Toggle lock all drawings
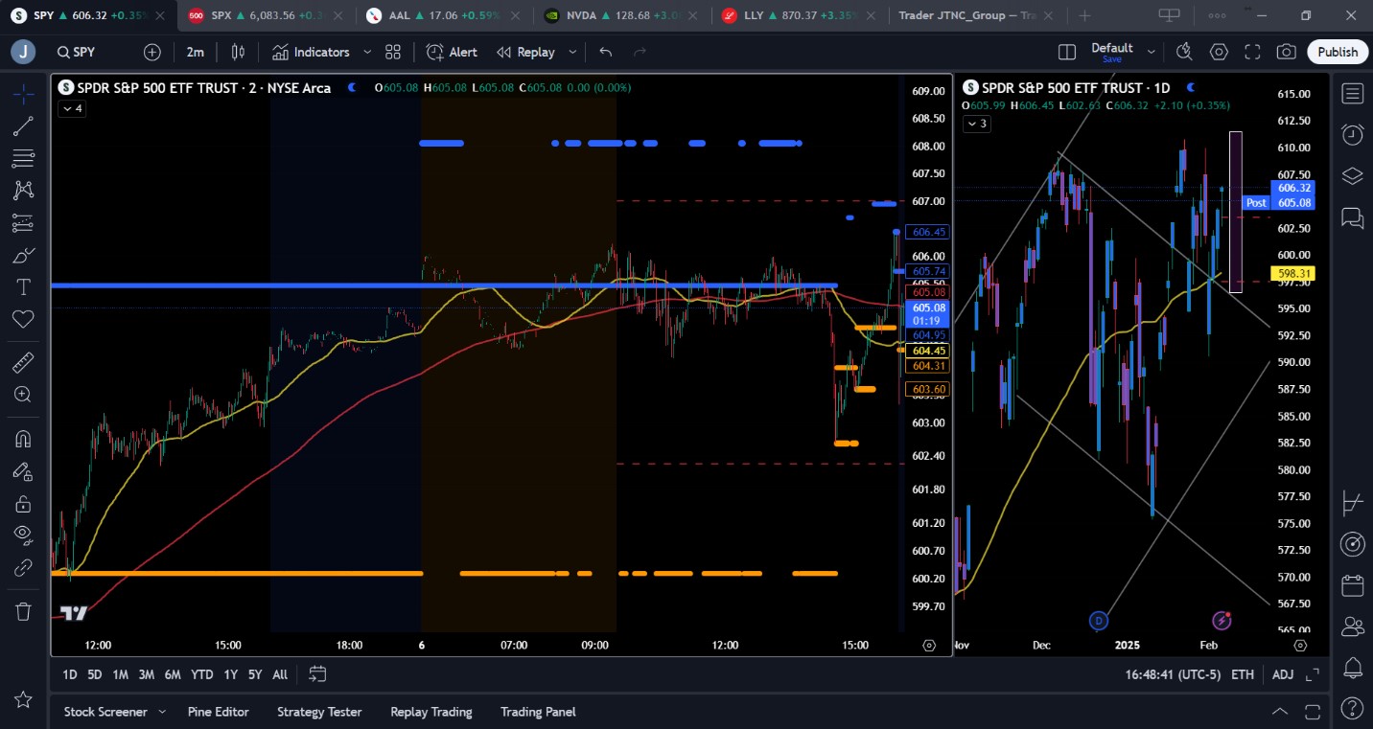The image size is (1373, 729). (23, 504)
